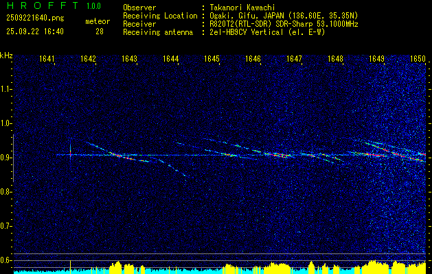Click the 1650 time axis marker
Image resolution: width=432 pixels, height=274 pixels.
click(418, 59)
